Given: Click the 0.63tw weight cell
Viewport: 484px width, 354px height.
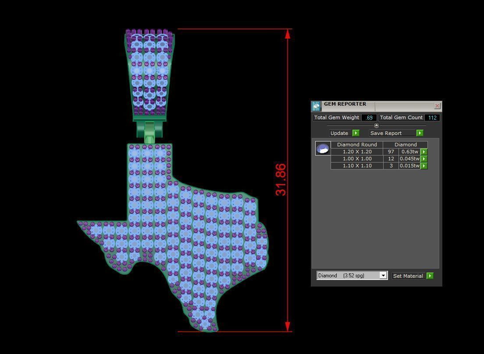Looking at the screenshot, I should (x=409, y=152).
